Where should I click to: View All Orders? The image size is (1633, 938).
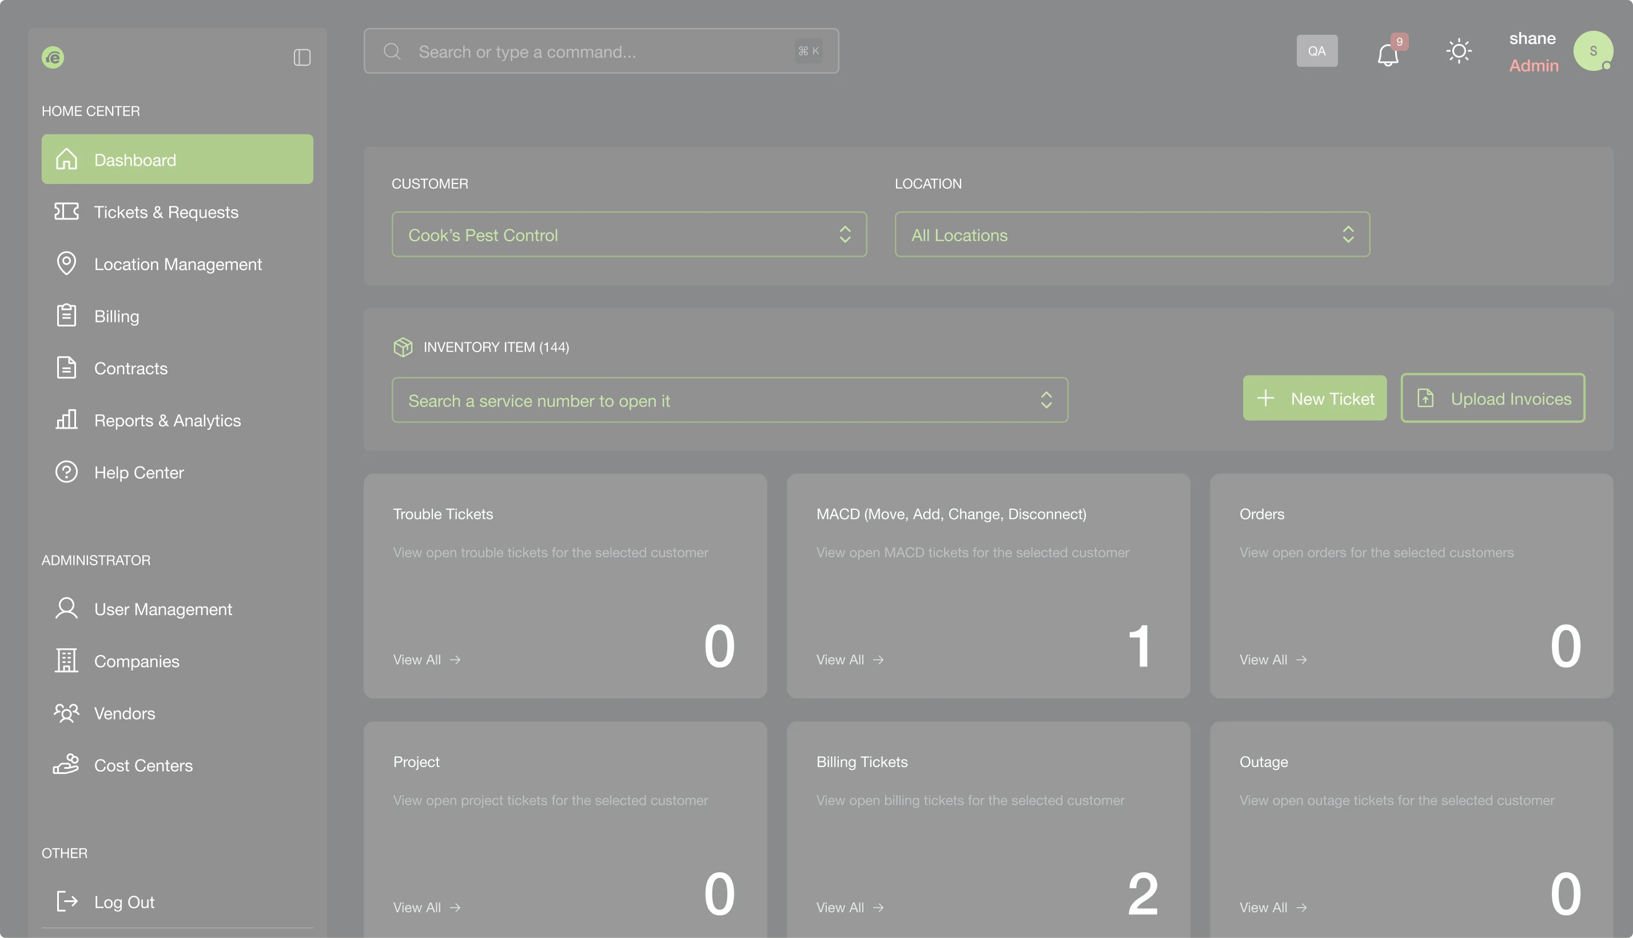click(1273, 660)
